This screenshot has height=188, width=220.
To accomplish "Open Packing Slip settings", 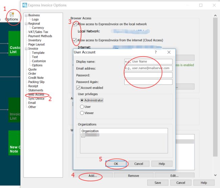I will tap(36, 82).
